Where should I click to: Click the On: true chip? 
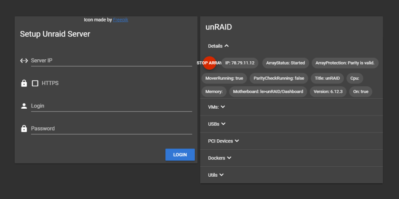click(361, 92)
